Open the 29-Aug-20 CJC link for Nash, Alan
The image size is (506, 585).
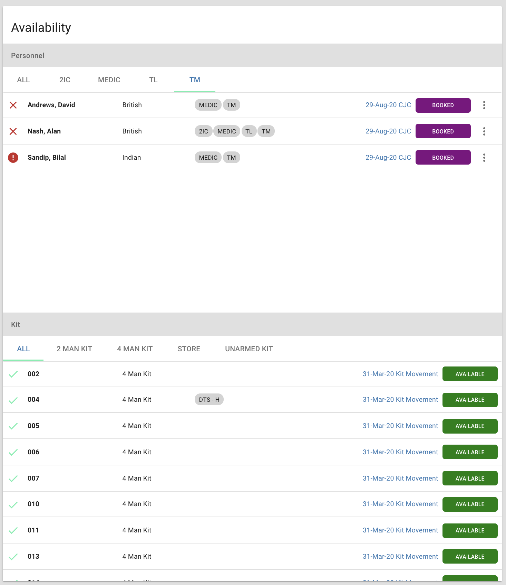388,131
